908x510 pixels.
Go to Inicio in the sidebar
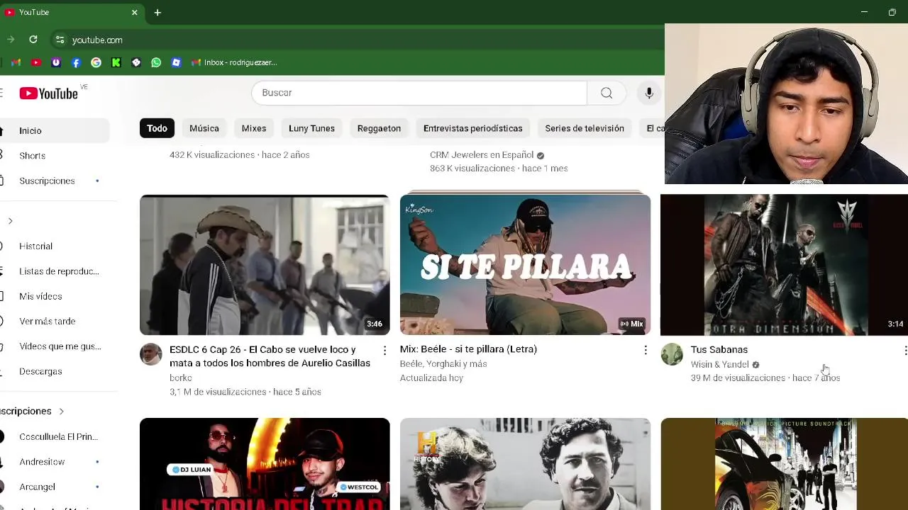point(55,130)
